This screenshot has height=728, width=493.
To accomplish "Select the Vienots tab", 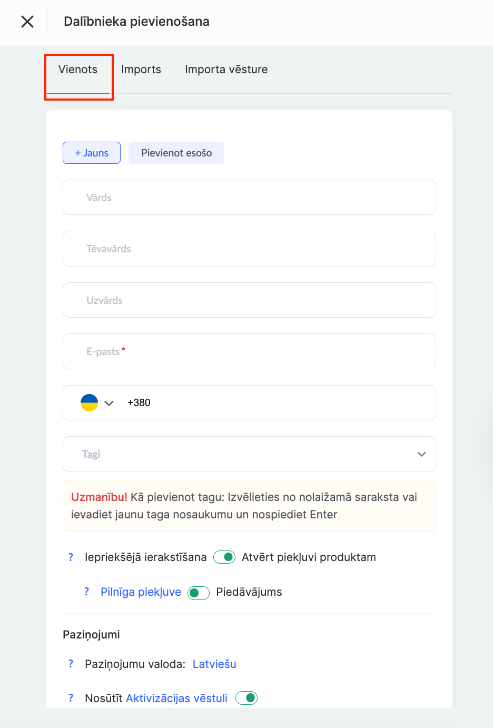I will (78, 70).
